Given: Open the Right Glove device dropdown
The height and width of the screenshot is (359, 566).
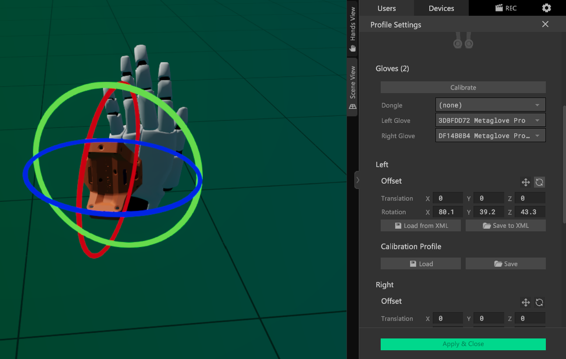Looking at the screenshot, I should (490, 136).
